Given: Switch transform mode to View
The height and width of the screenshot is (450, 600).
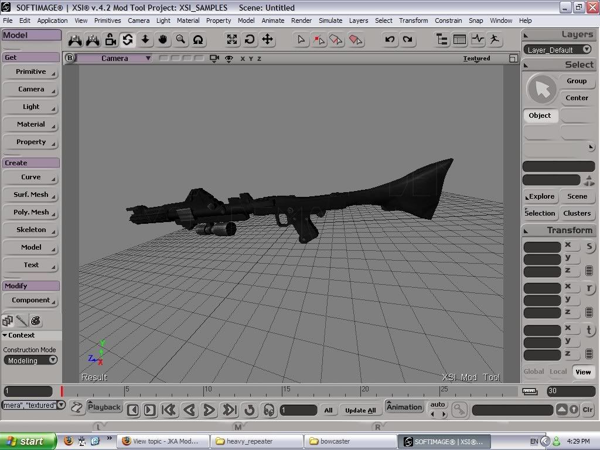Looking at the screenshot, I should click(583, 372).
